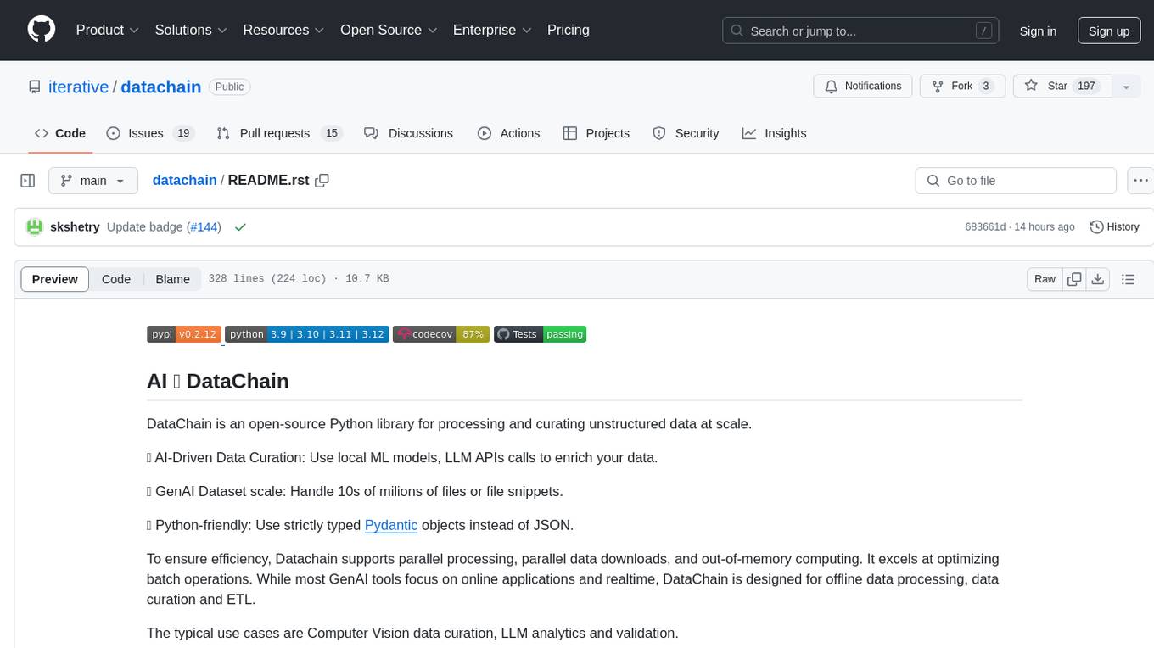Click the Issues count badge 19
Viewport: 1154px width, 648px height.
[183, 133]
